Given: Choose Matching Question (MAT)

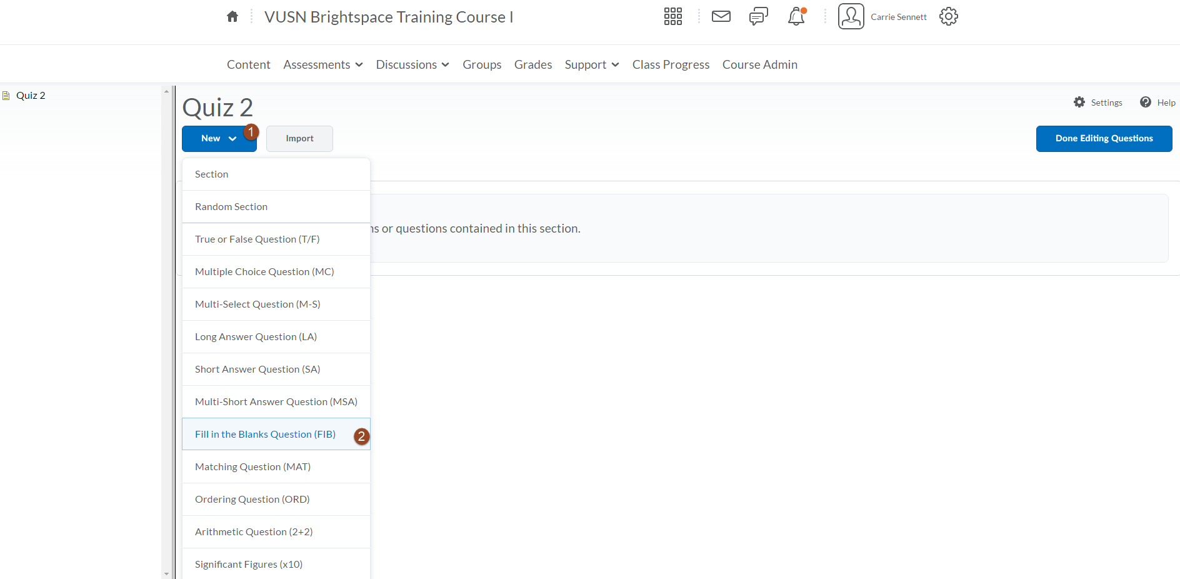Looking at the screenshot, I should [x=276, y=467].
